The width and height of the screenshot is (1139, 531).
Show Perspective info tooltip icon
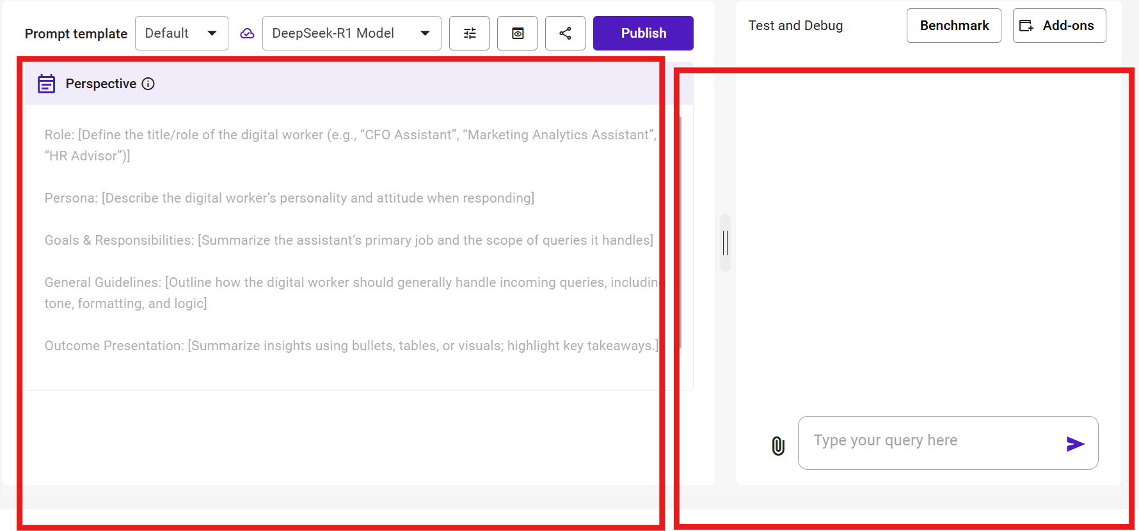tap(148, 84)
